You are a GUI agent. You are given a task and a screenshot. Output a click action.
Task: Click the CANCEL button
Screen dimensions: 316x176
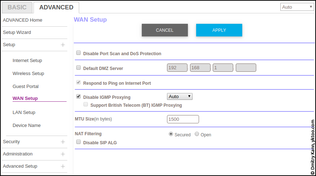coord(164,30)
